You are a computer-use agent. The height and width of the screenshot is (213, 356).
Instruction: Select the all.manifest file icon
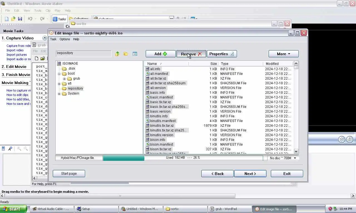[x=148, y=74]
